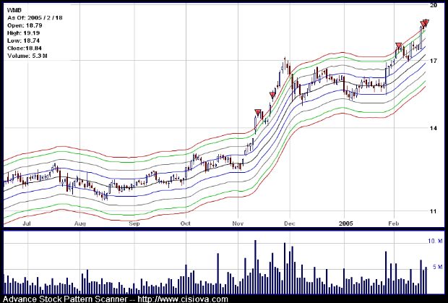The image size is (448, 303).
Task: Select the Aug month label
Action: pyautogui.click(x=80, y=223)
